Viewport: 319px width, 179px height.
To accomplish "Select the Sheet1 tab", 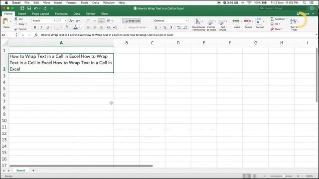I will (x=21, y=171).
